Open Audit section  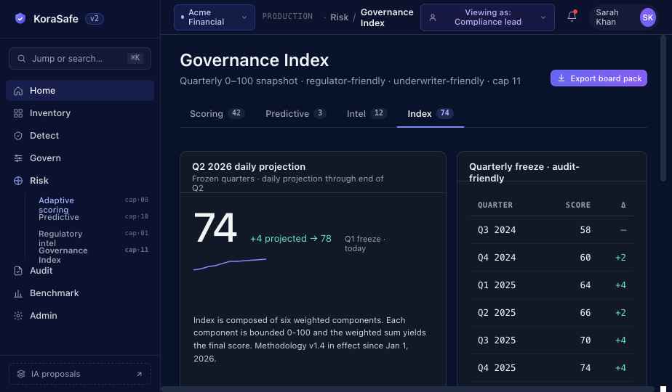(80, 271)
